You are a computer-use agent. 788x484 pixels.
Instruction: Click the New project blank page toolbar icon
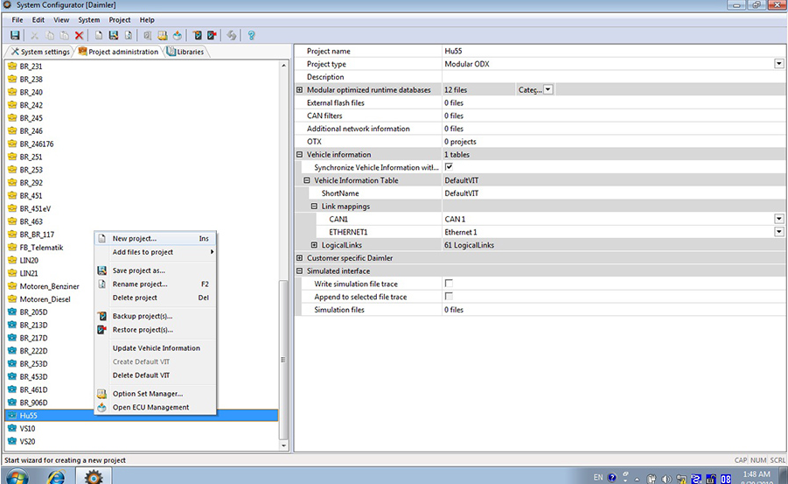point(99,35)
